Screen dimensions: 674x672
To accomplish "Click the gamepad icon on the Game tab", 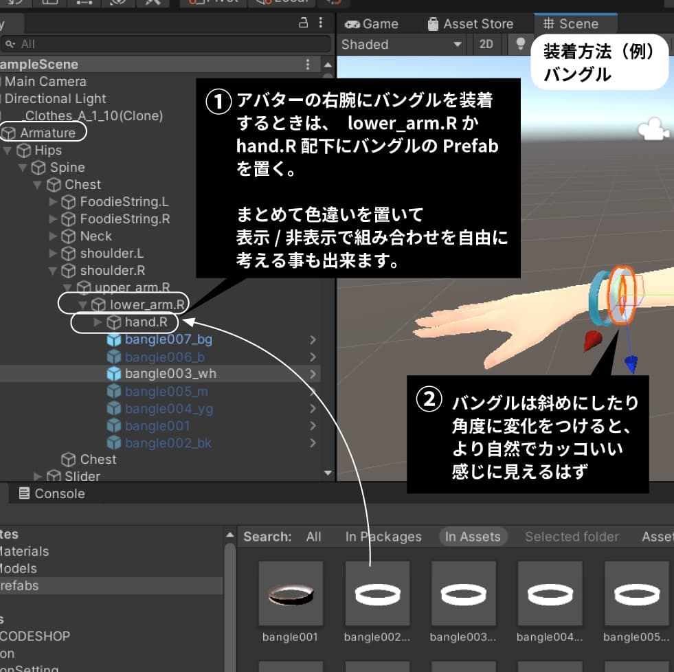I will (x=352, y=23).
